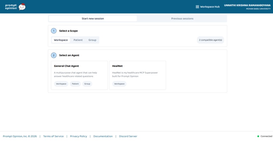273x141 pixels.
Task: Open Privacy Policy link
Action: 78,136
